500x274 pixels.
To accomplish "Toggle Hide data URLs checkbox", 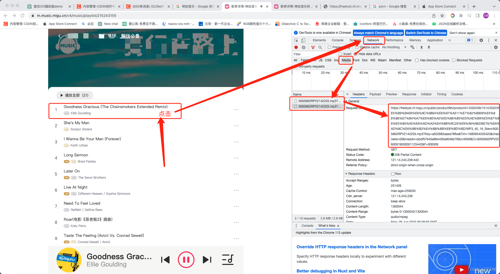I will click(x=355, y=54).
